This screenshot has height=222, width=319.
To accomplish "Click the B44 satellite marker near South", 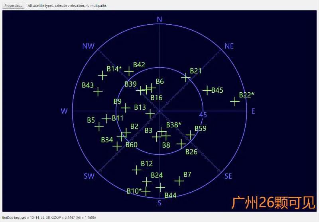I will 160,187.
